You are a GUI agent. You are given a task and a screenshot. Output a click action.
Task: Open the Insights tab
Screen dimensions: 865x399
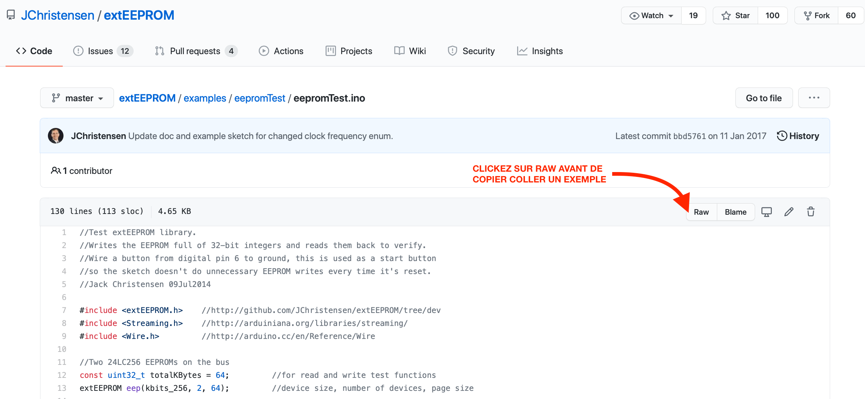[x=540, y=51]
